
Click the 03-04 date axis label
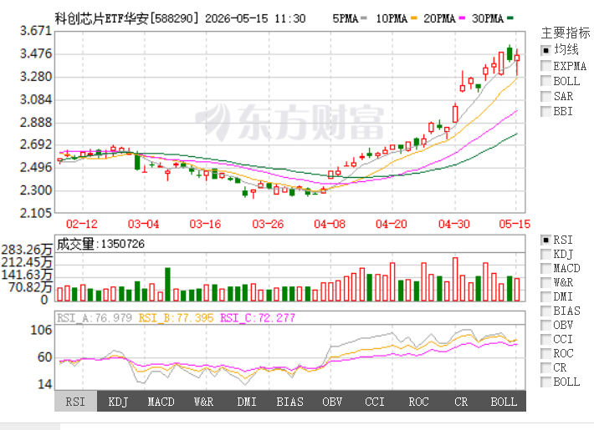[143, 224]
